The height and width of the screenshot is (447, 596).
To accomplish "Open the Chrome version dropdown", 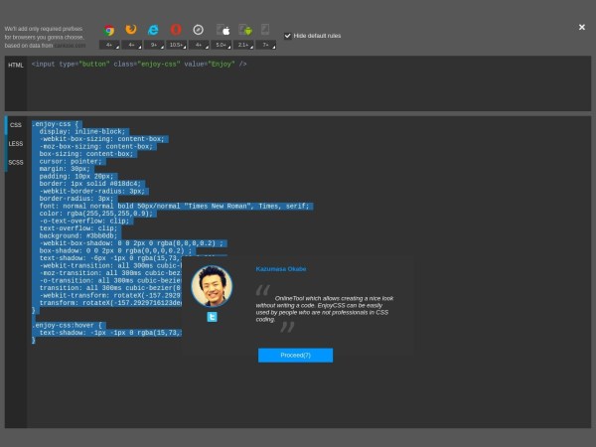I will pos(108,45).
